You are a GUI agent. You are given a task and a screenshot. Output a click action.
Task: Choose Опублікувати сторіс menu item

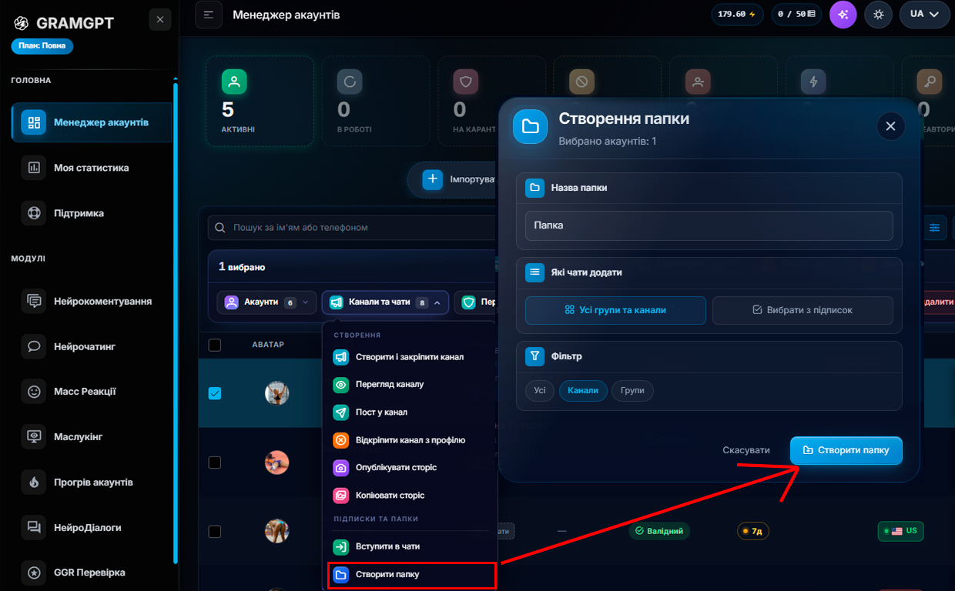[x=410, y=467]
